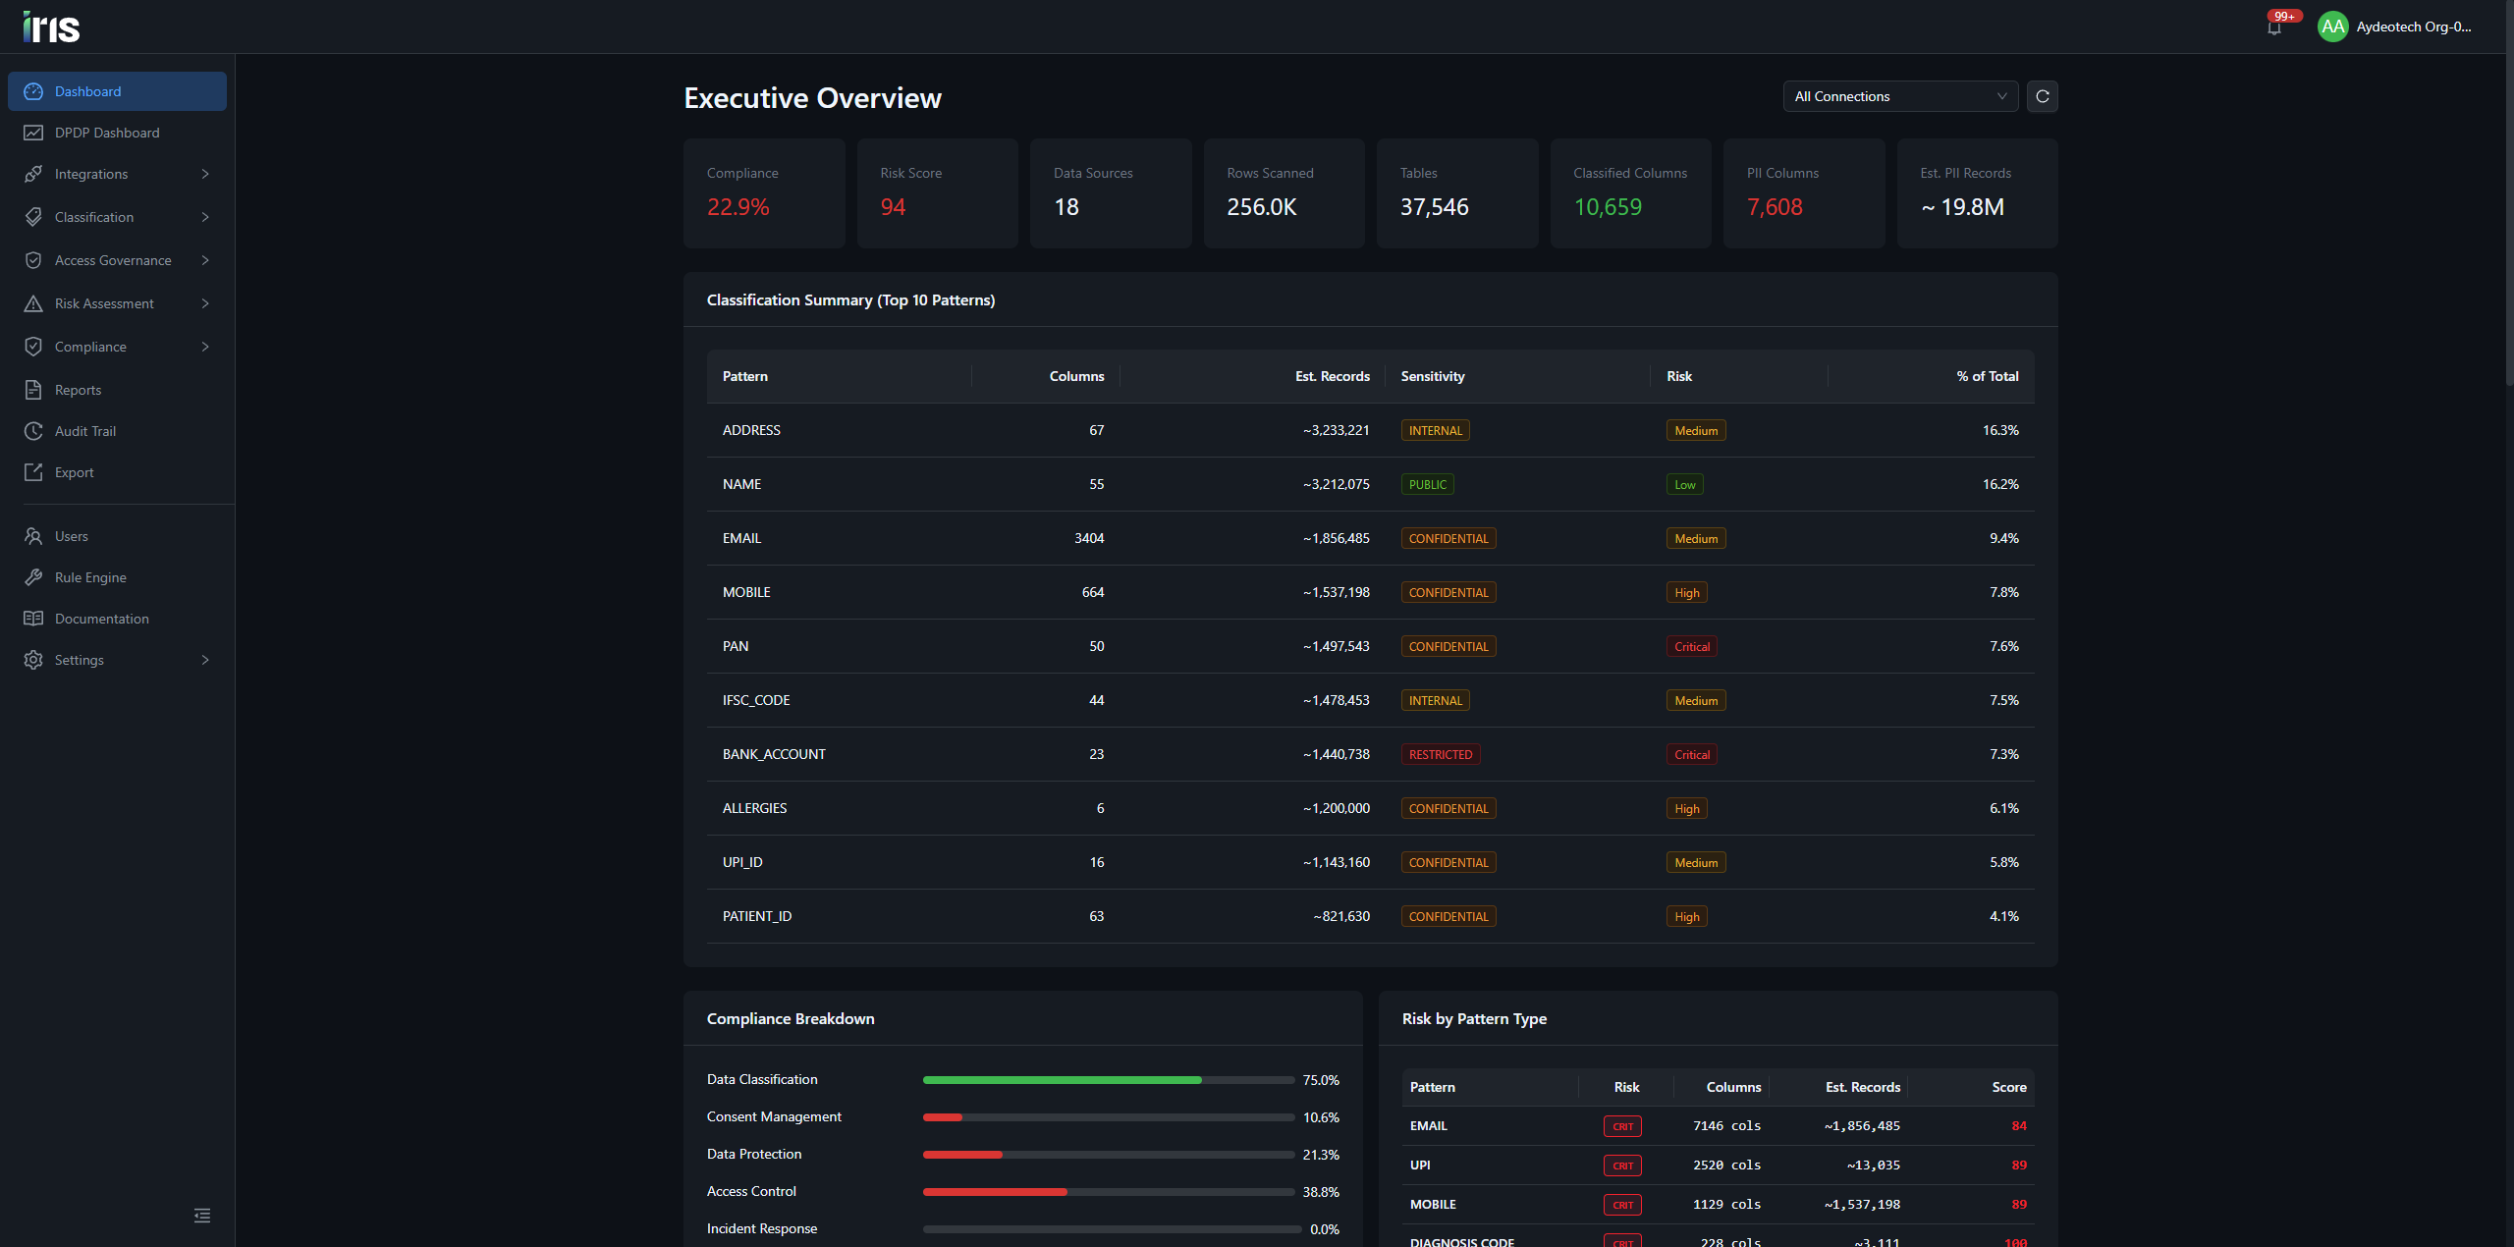Expand the Risk Assessment submenu chevron
The width and height of the screenshot is (2514, 1247).
pos(205,303)
